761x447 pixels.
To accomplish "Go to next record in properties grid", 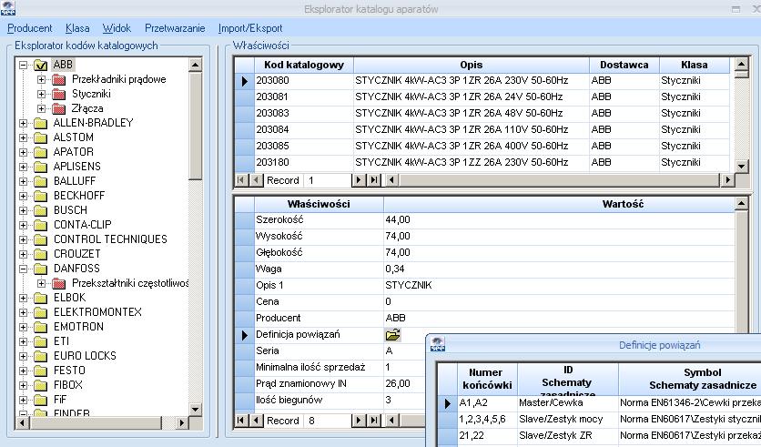I will coord(358,421).
